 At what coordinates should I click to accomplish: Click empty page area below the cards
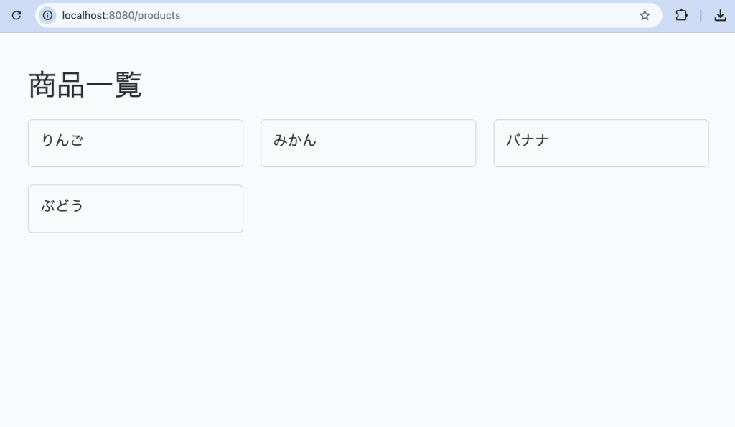click(367, 328)
